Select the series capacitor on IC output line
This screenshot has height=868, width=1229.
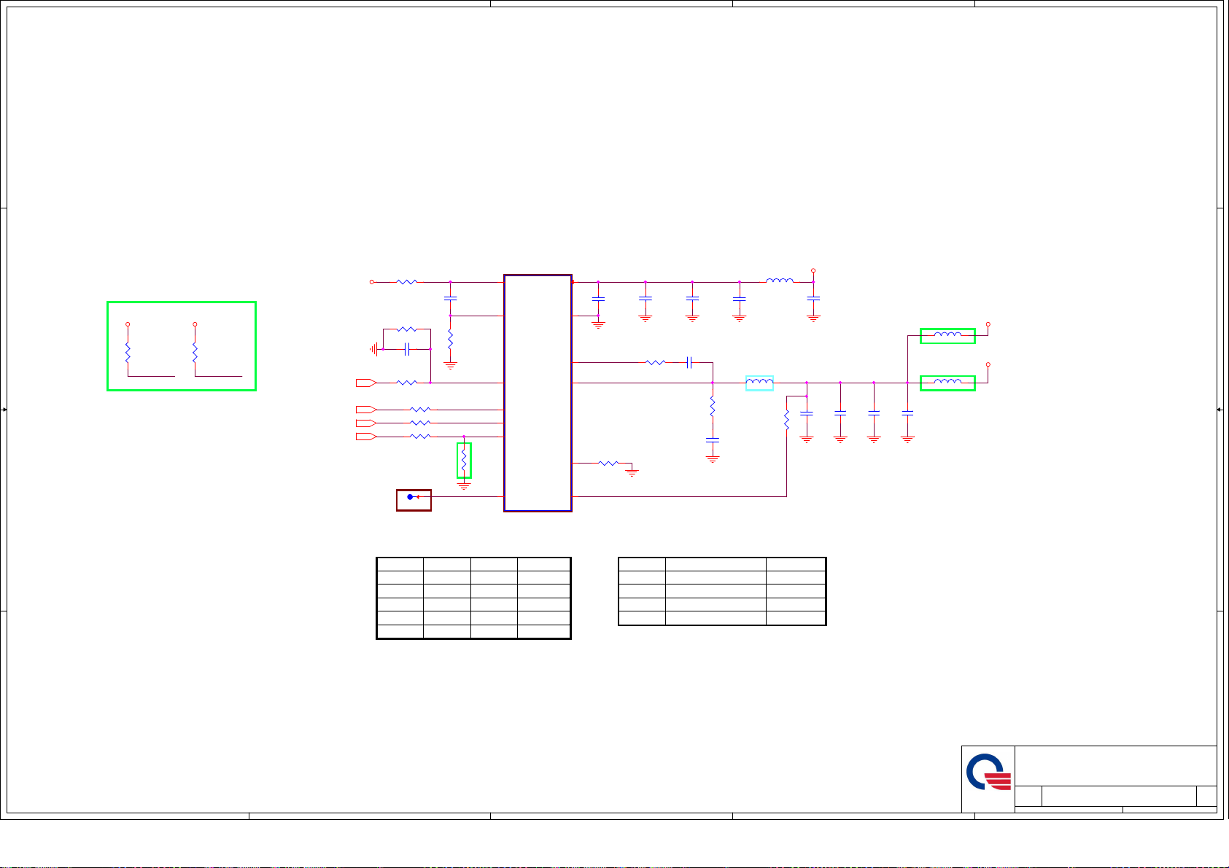coord(688,362)
